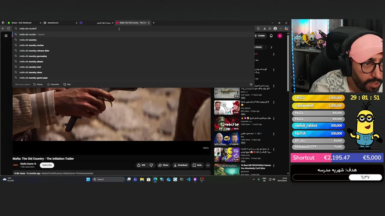Choose 'mafia old countr - Search' suggestion
385x216 pixels.
pos(133,34)
